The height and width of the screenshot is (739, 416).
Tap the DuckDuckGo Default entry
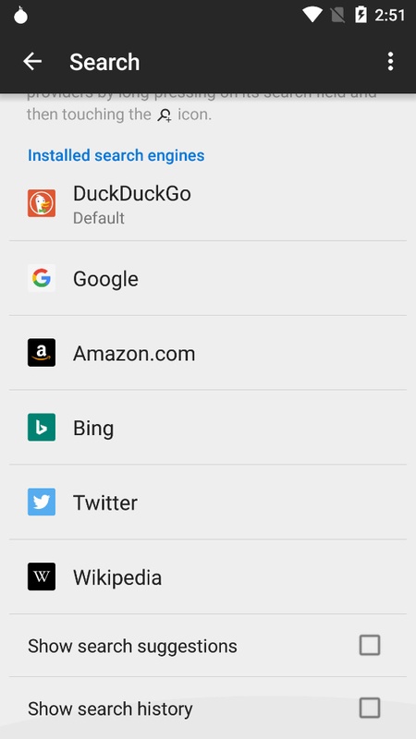208,204
